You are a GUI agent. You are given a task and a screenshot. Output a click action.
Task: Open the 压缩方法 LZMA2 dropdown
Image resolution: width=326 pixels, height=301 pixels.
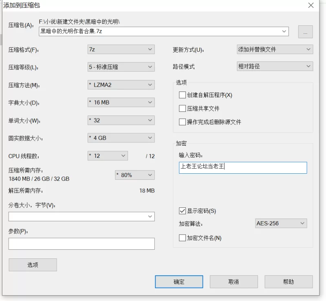tap(121, 85)
